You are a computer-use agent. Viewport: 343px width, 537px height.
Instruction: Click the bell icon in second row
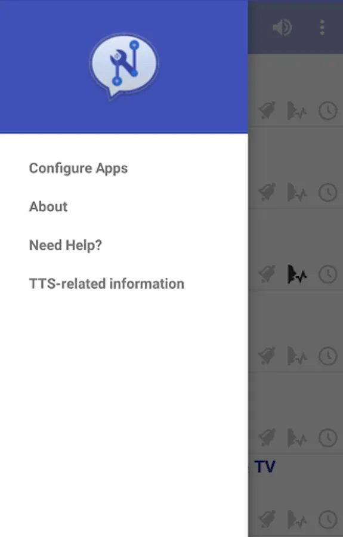(x=267, y=192)
